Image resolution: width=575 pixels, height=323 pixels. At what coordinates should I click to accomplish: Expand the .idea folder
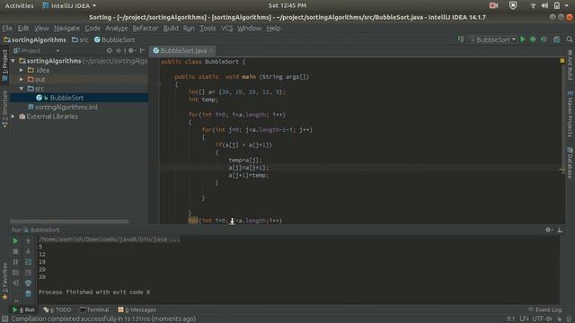(x=22, y=70)
